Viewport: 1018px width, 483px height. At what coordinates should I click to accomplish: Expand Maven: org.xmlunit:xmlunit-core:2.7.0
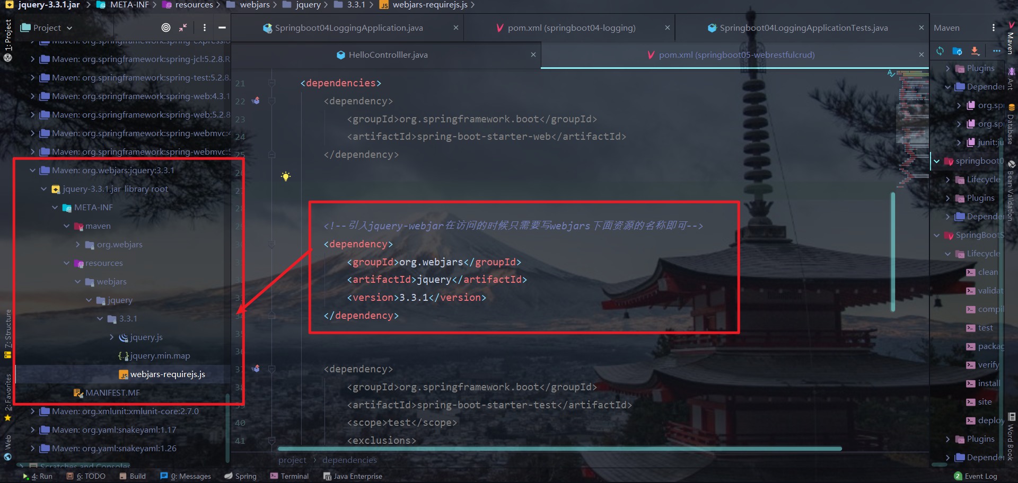pos(33,412)
